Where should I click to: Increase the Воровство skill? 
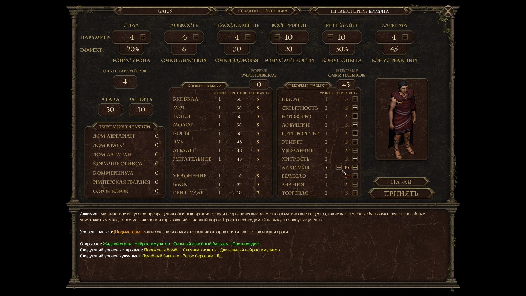[x=355, y=116]
